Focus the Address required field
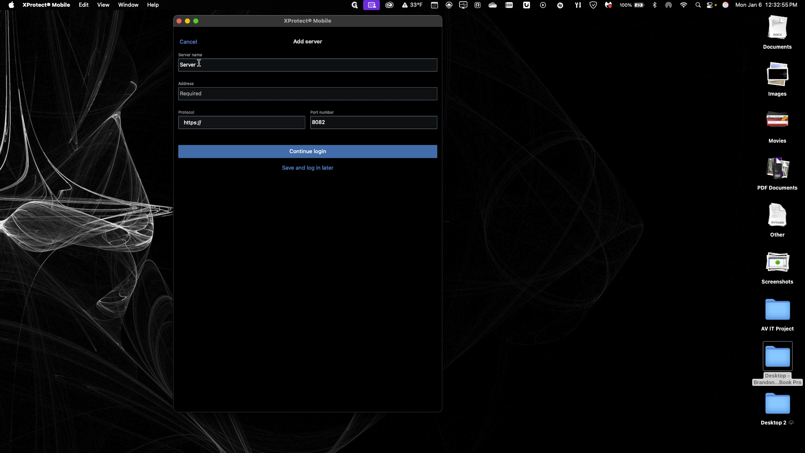Screen dimensions: 805x453 [x=307, y=94]
